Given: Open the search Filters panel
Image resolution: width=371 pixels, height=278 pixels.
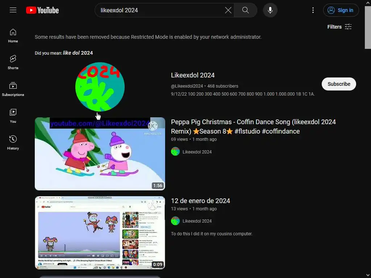Looking at the screenshot, I should pyautogui.click(x=339, y=27).
